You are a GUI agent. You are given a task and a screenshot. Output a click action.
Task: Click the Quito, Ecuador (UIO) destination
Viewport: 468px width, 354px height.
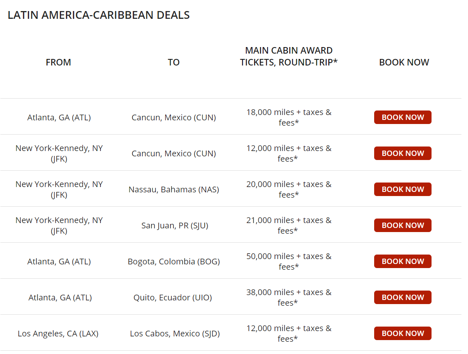point(173,298)
